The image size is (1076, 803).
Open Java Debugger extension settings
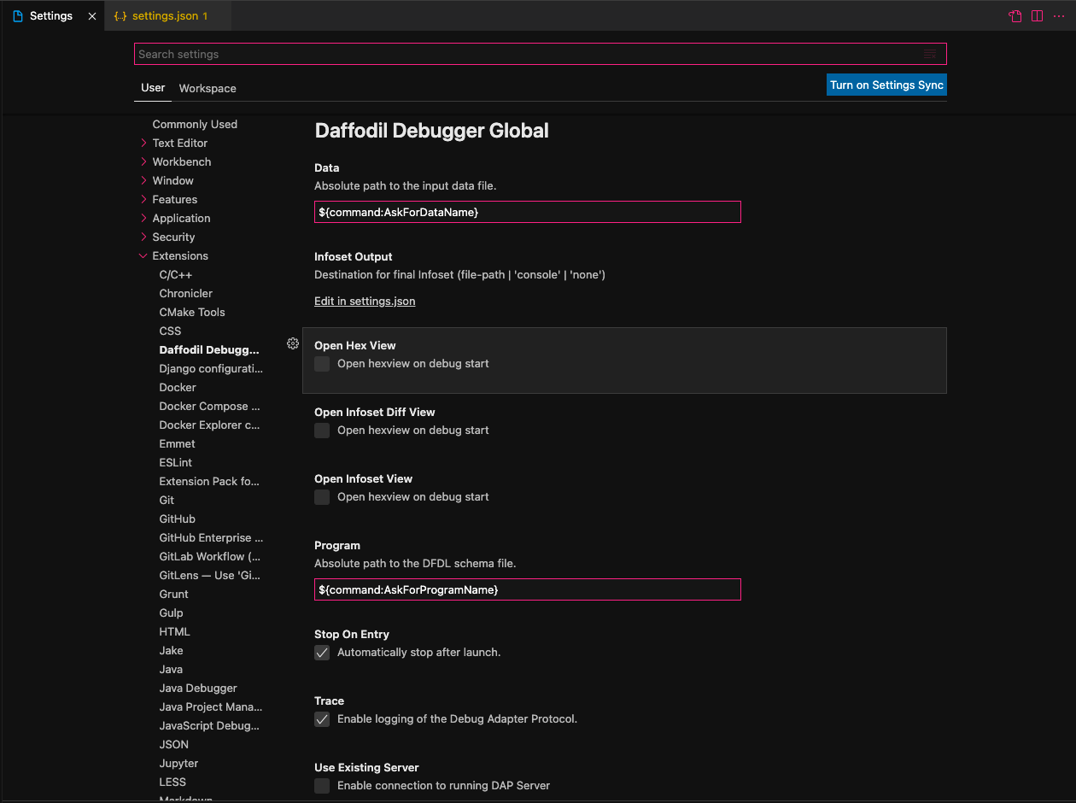[x=198, y=688]
